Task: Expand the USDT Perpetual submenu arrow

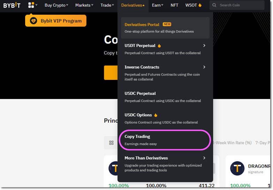Action: [x=204, y=45]
